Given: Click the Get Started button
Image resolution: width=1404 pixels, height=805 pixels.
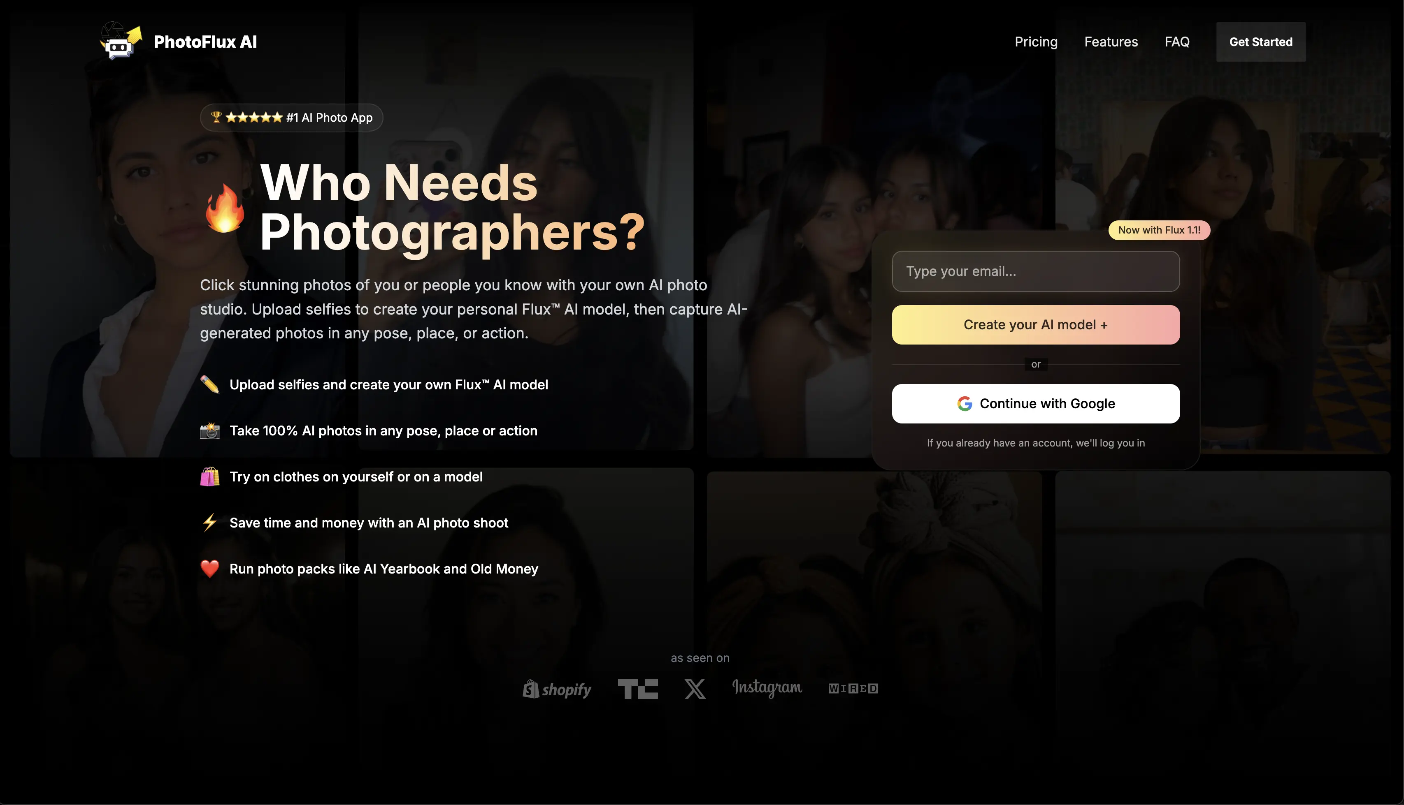Looking at the screenshot, I should pos(1261,42).
